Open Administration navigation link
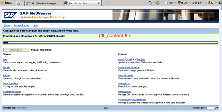The width and height of the screenshot is (222, 112). (21, 25)
